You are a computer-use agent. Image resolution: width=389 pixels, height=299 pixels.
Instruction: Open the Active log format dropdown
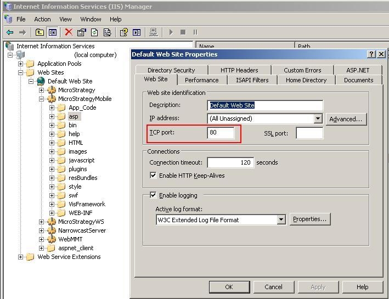point(281,220)
